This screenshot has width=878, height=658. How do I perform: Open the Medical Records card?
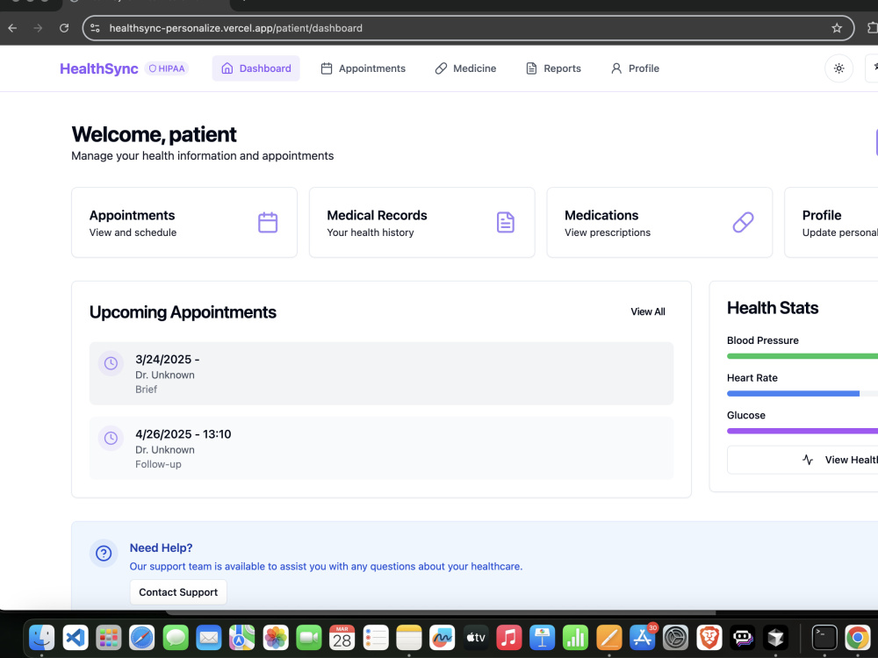[x=422, y=223]
